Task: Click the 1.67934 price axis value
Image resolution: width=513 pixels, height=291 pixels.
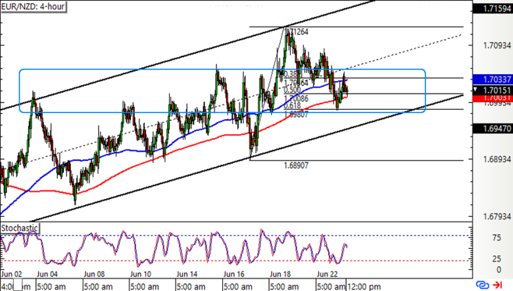Action: pos(497,217)
